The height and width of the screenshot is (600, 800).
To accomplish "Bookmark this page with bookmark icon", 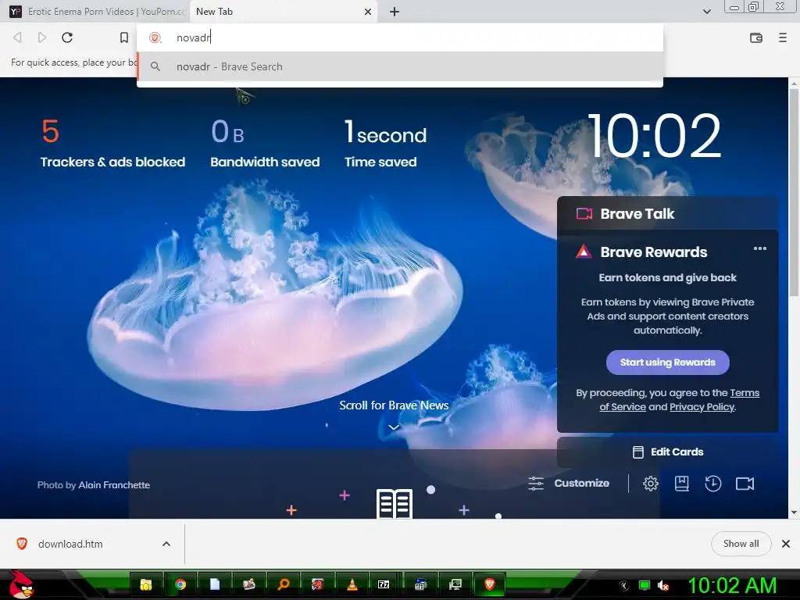I will tap(124, 37).
